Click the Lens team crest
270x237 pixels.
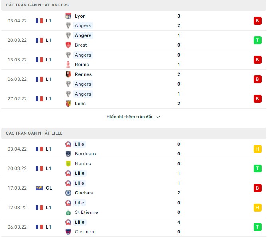coord(68,104)
